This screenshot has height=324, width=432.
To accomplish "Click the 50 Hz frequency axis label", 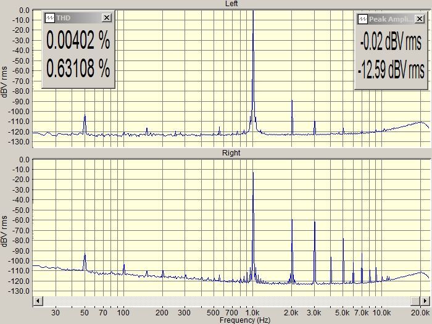I will pos(85,313).
